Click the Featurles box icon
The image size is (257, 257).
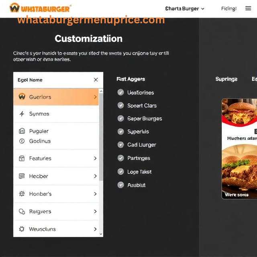pyautogui.click(x=22, y=158)
